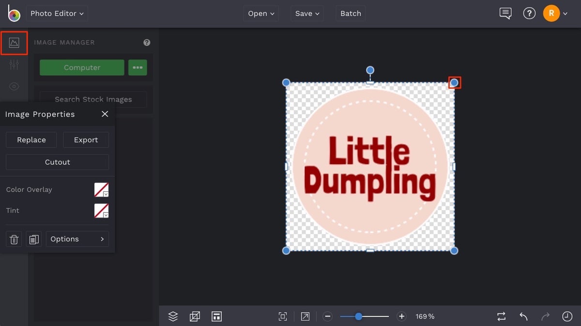Delete the image using the trash icon

pos(14,239)
